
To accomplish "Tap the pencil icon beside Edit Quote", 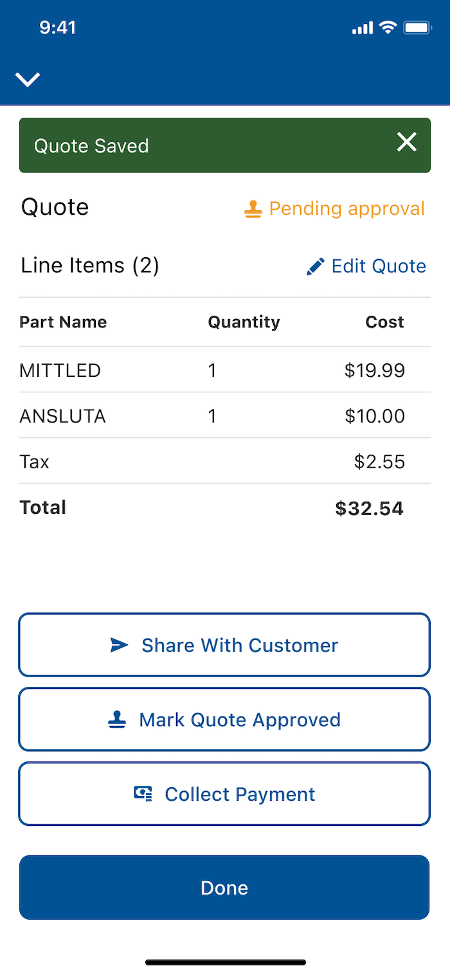I will [x=315, y=266].
